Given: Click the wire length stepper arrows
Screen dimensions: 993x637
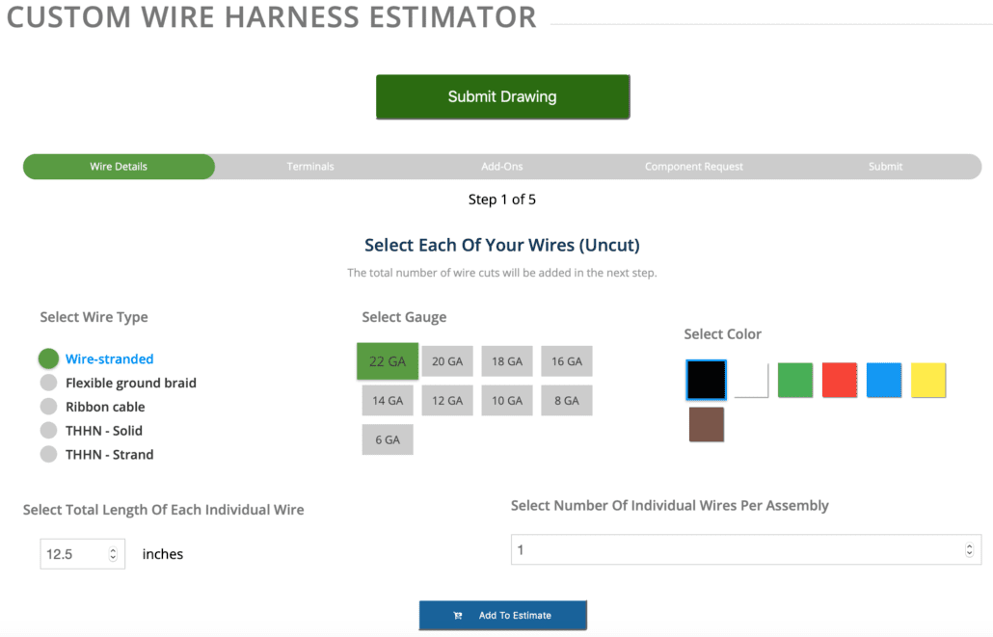Looking at the screenshot, I should pyautogui.click(x=113, y=554).
